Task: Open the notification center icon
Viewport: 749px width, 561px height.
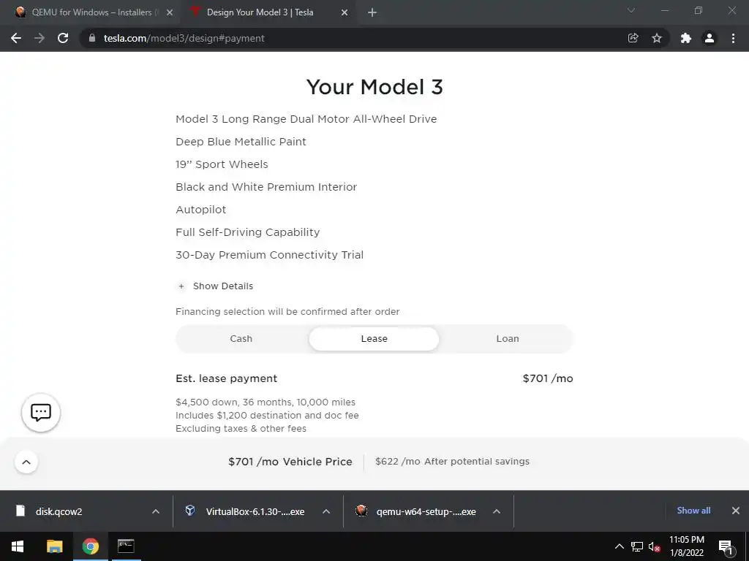Action: pos(726,546)
